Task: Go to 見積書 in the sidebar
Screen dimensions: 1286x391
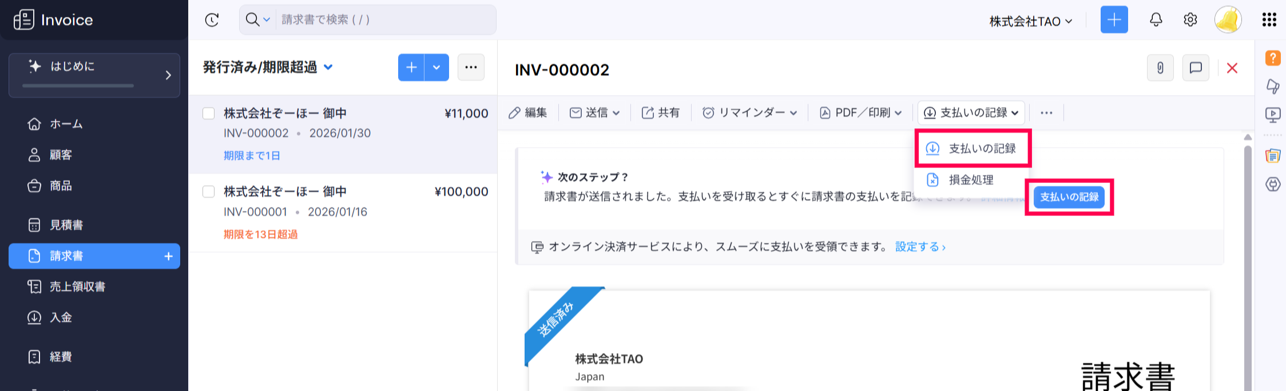Action: pos(66,225)
